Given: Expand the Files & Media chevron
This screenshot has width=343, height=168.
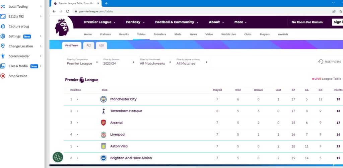Looking at the screenshot, I should point(41,66).
